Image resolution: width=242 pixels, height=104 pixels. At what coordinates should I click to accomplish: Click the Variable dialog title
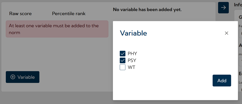click(x=133, y=33)
